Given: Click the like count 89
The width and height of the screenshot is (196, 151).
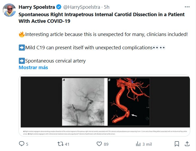Looking at the screenshot, I should [x=106, y=144].
